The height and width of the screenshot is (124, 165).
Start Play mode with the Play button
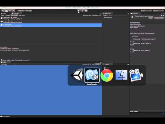tap(79, 11)
